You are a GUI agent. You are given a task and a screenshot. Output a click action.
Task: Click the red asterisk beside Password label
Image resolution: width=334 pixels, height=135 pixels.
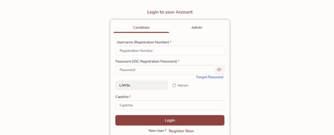click(178, 61)
